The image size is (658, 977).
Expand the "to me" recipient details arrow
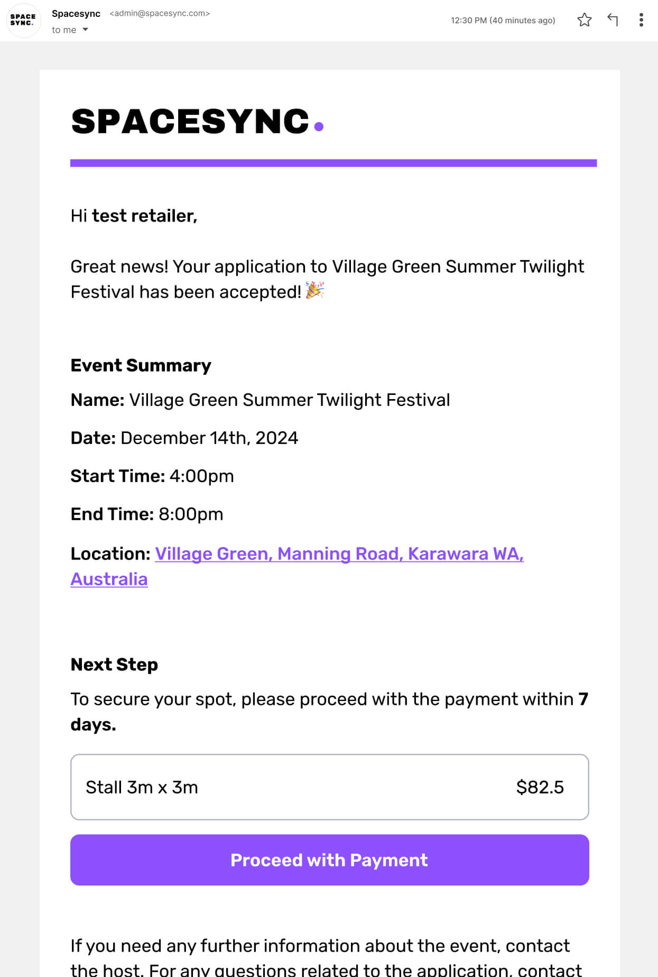[85, 30]
